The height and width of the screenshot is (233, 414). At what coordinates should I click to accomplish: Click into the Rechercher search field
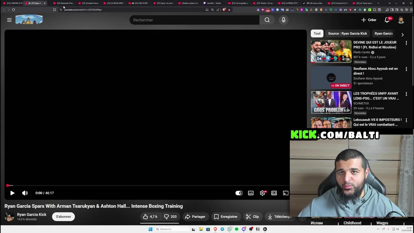tap(194, 20)
